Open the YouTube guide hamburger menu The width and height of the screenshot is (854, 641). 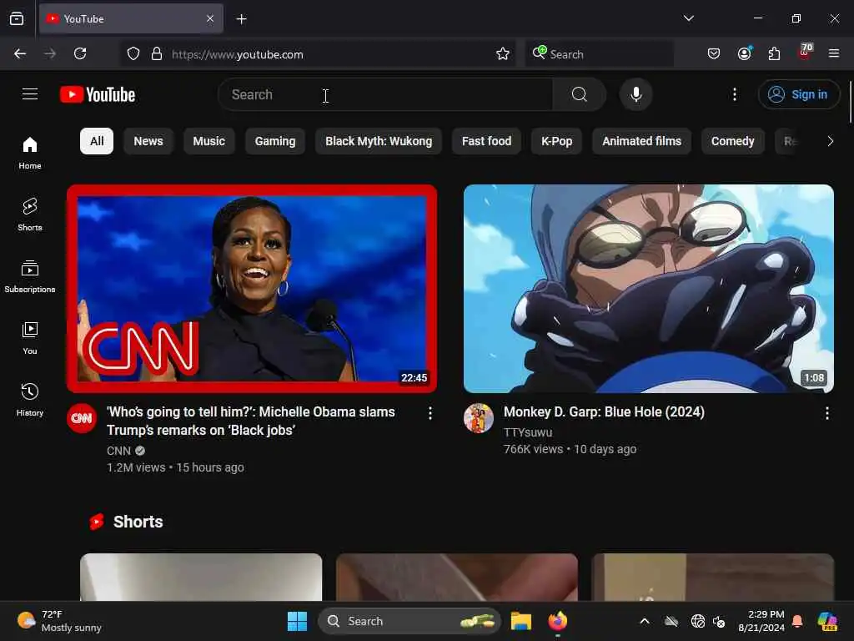(x=30, y=94)
